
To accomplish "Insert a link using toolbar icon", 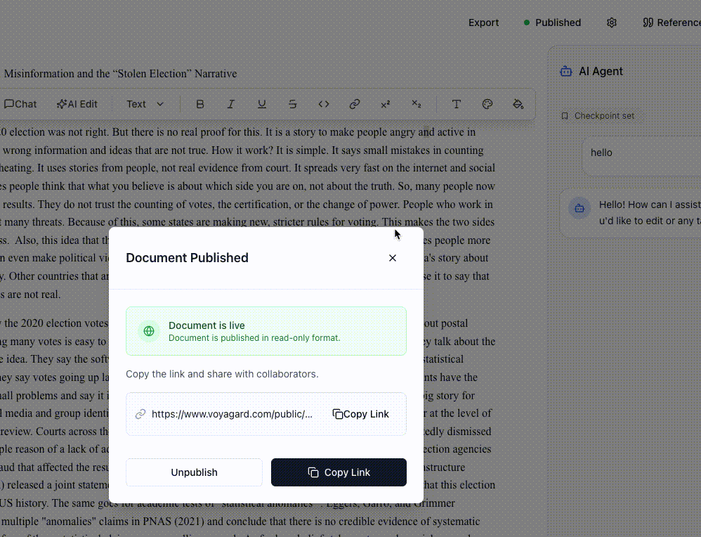I will [x=355, y=104].
